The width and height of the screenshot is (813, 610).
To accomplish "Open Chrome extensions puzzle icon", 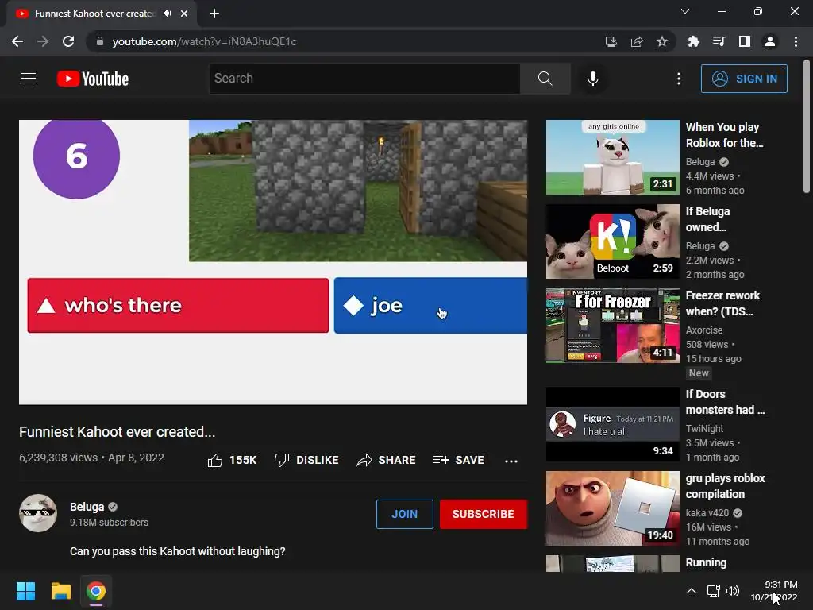I will tap(693, 41).
